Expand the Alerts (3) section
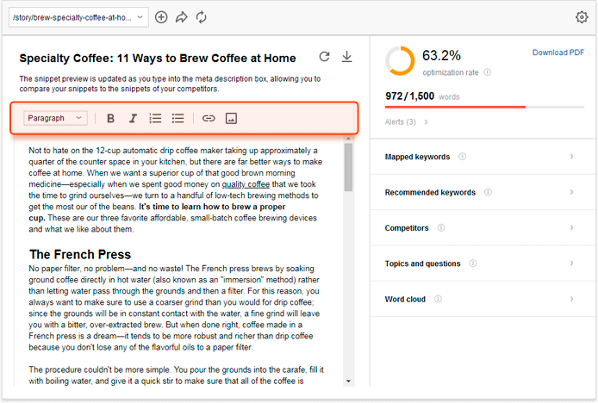598x403 pixels. coord(406,122)
